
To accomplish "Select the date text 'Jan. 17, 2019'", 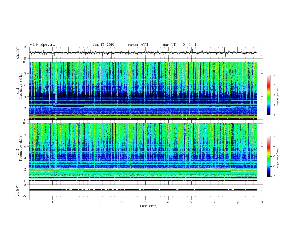I will point(104,45).
